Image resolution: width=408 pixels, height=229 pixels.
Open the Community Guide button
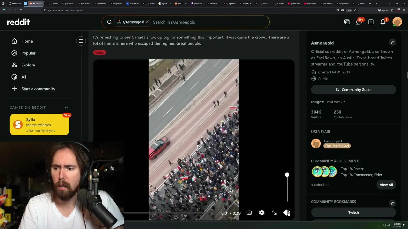click(x=353, y=90)
